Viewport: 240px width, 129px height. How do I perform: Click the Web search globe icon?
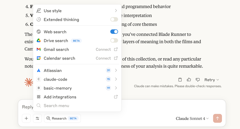[39, 32]
